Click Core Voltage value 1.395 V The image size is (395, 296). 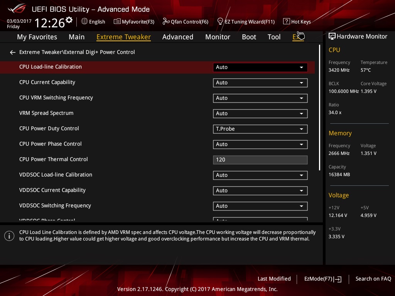tap(368, 91)
